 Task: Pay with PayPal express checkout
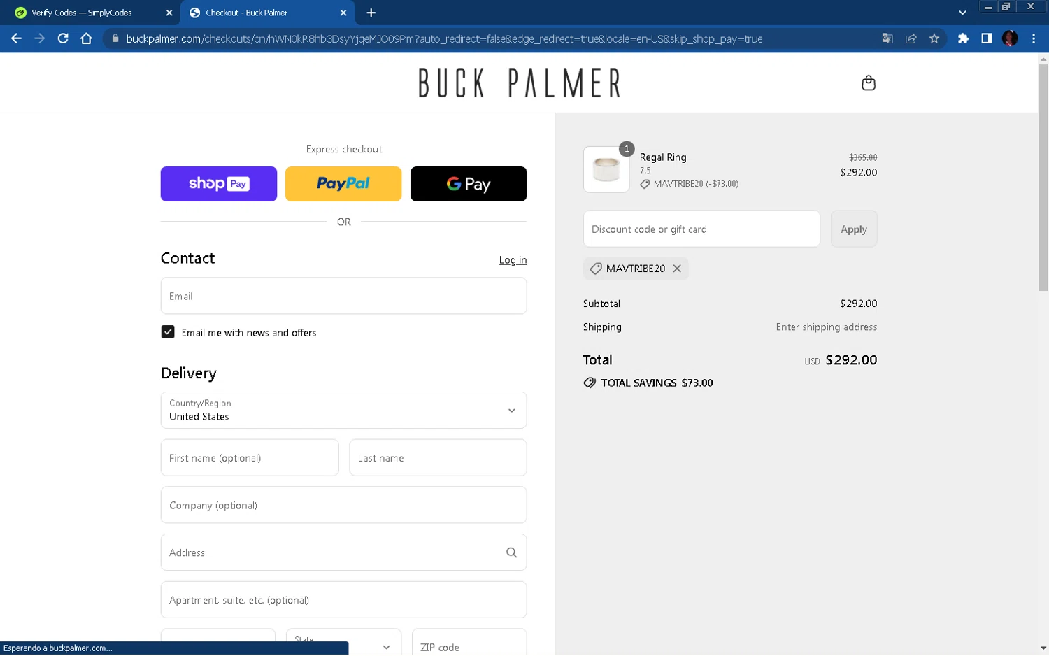[x=343, y=184]
